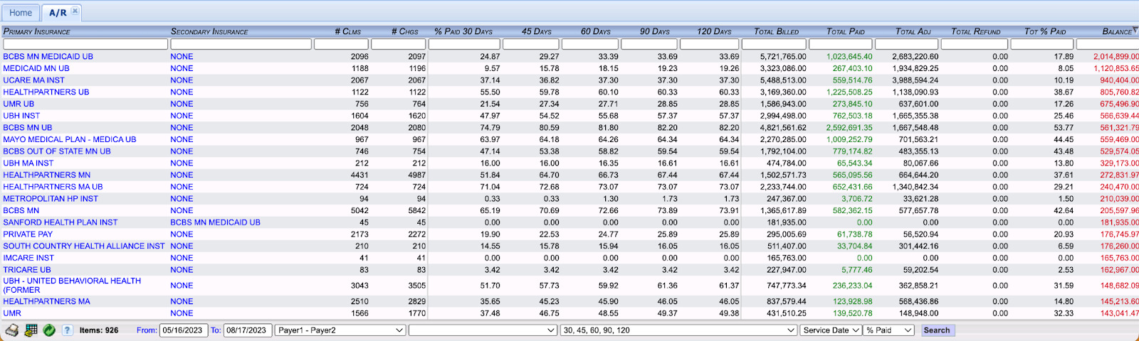This screenshot has width=1139, height=341.
Task: Click the Primary Insurance filter box
Action: 85,44
